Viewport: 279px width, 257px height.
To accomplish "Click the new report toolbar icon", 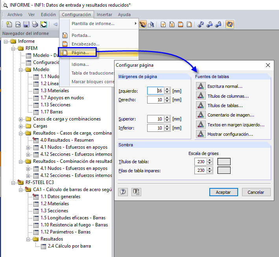I will 9,24.
